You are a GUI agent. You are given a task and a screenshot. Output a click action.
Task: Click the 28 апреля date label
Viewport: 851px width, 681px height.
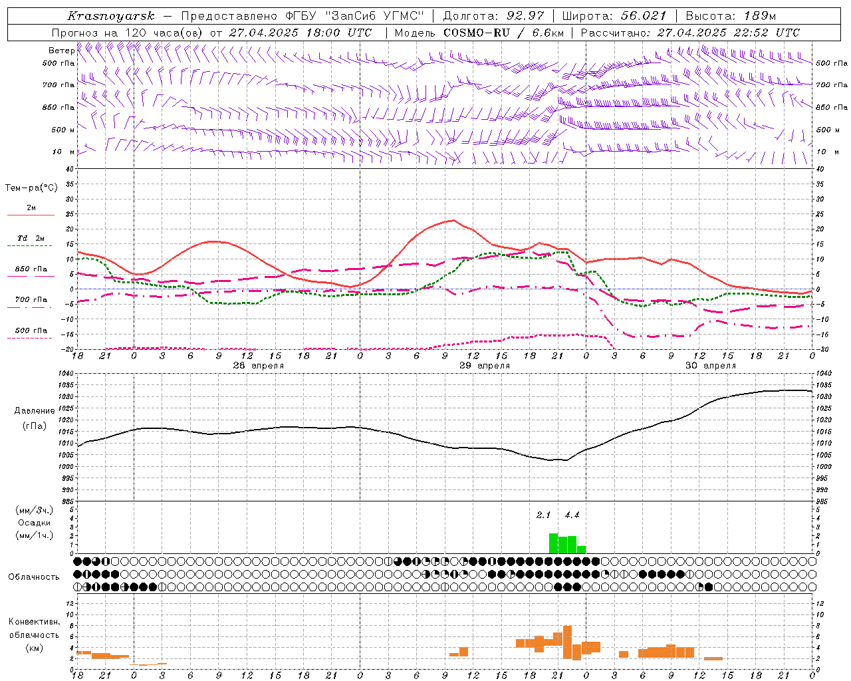(258, 366)
